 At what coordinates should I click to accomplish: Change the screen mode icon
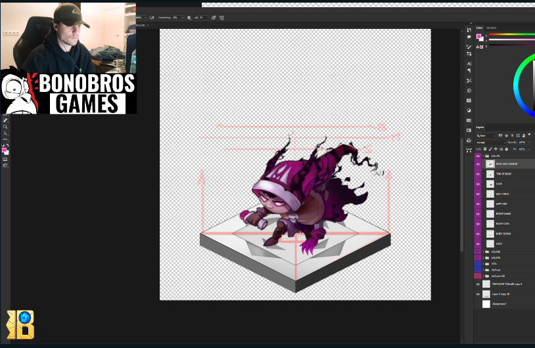(5, 165)
